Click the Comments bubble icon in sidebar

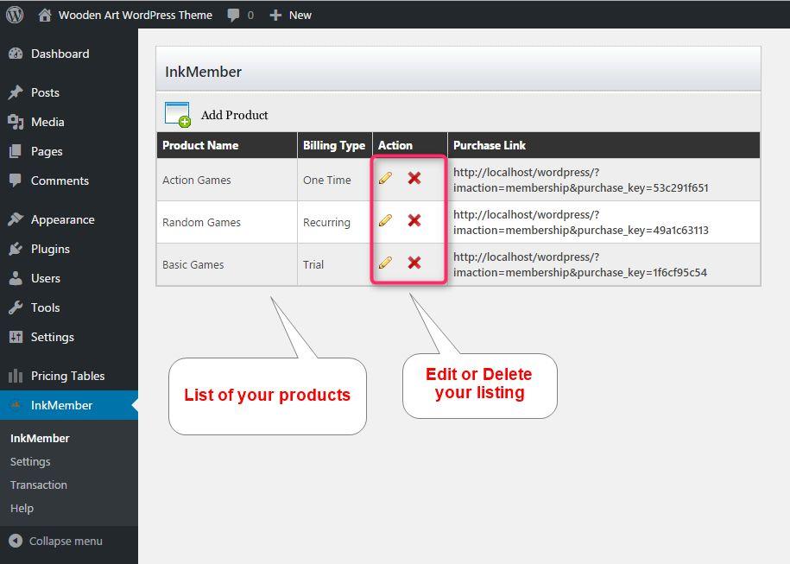16,181
